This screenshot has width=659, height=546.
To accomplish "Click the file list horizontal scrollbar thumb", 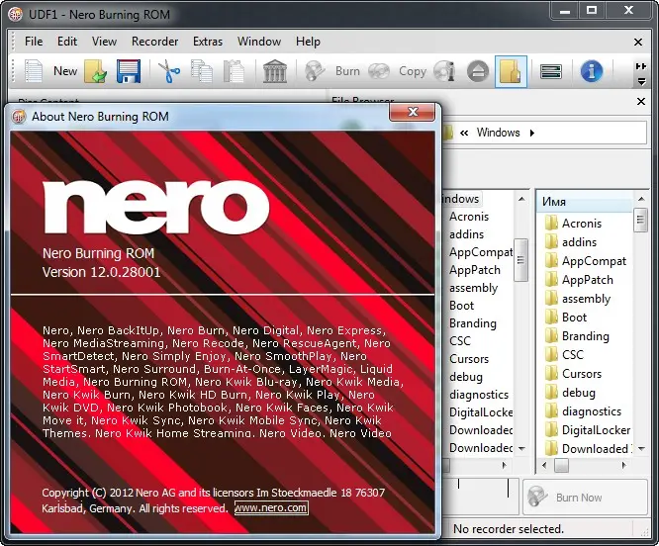I will (561, 465).
